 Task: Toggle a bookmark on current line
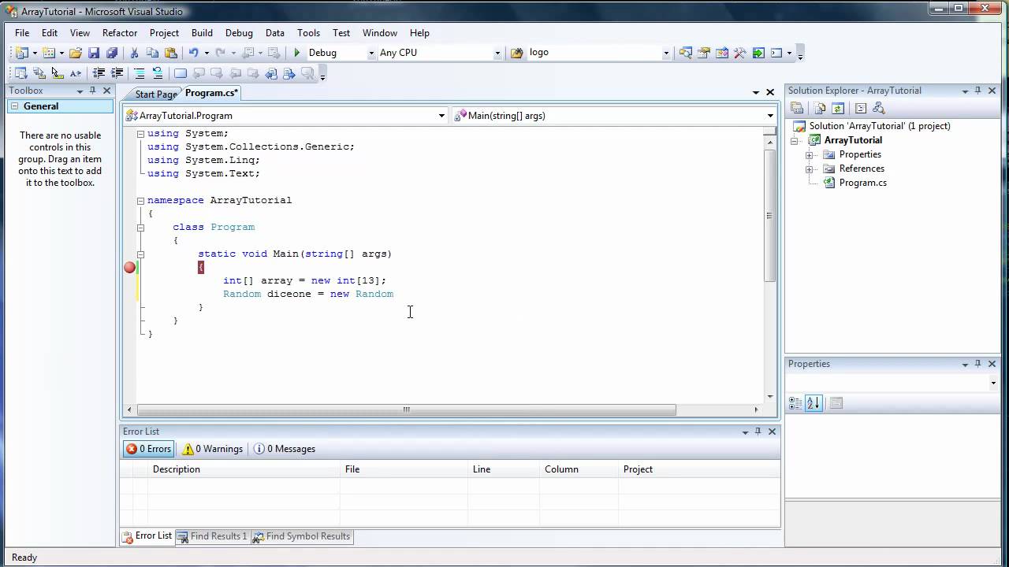click(x=181, y=73)
